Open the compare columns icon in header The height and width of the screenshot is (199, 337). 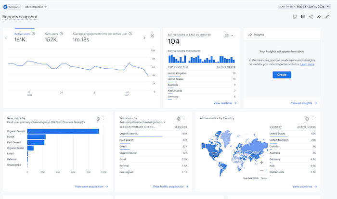pos(303,17)
